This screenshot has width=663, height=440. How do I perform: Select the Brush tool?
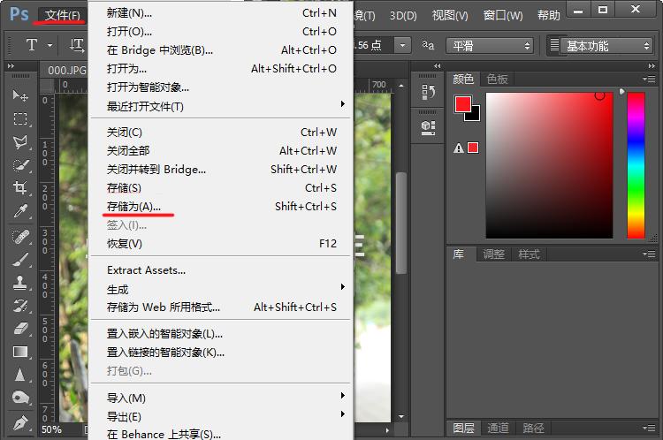[x=19, y=260]
